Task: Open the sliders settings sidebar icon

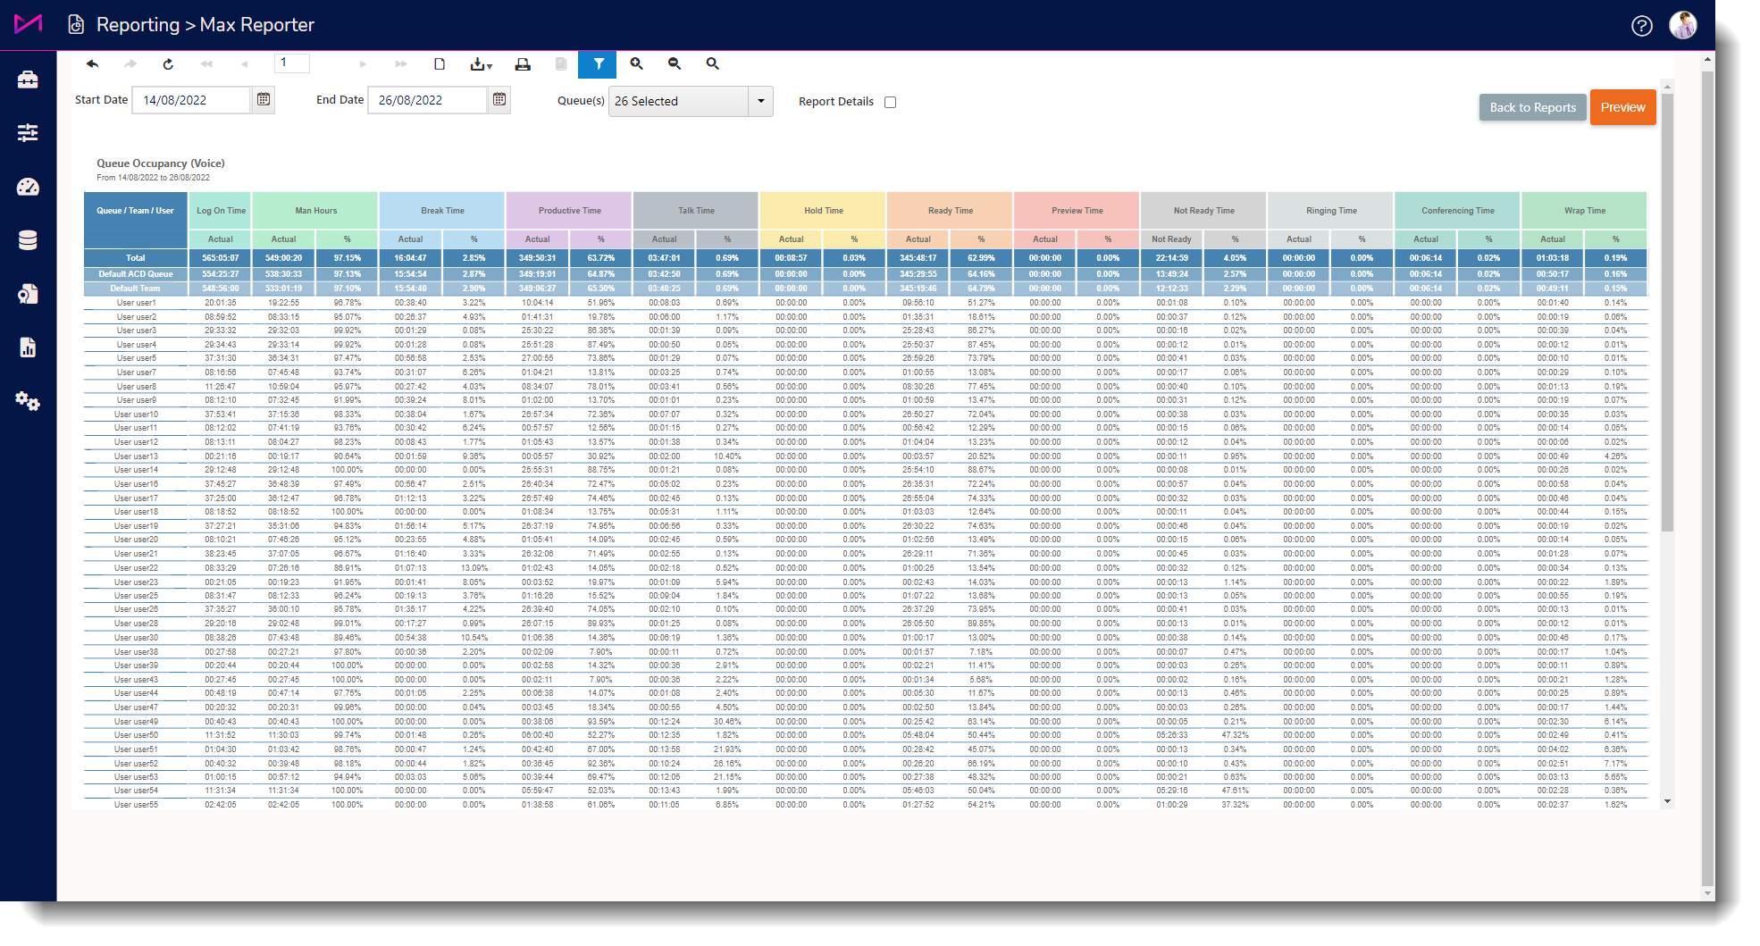Action: [x=28, y=133]
